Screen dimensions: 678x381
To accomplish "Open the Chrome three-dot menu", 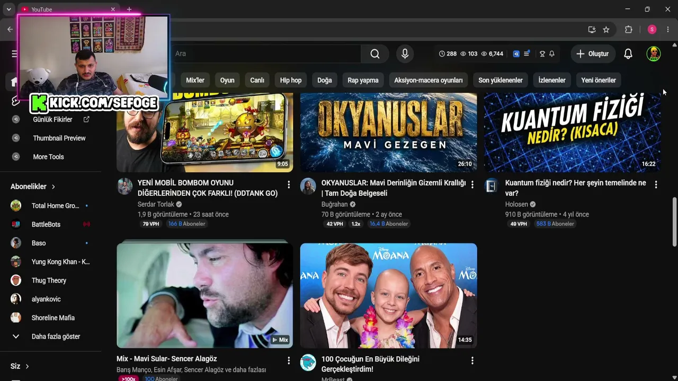I will (x=668, y=30).
